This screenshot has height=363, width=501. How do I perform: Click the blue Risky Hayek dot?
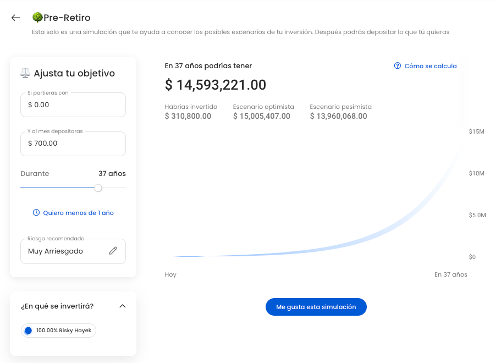[28, 331]
